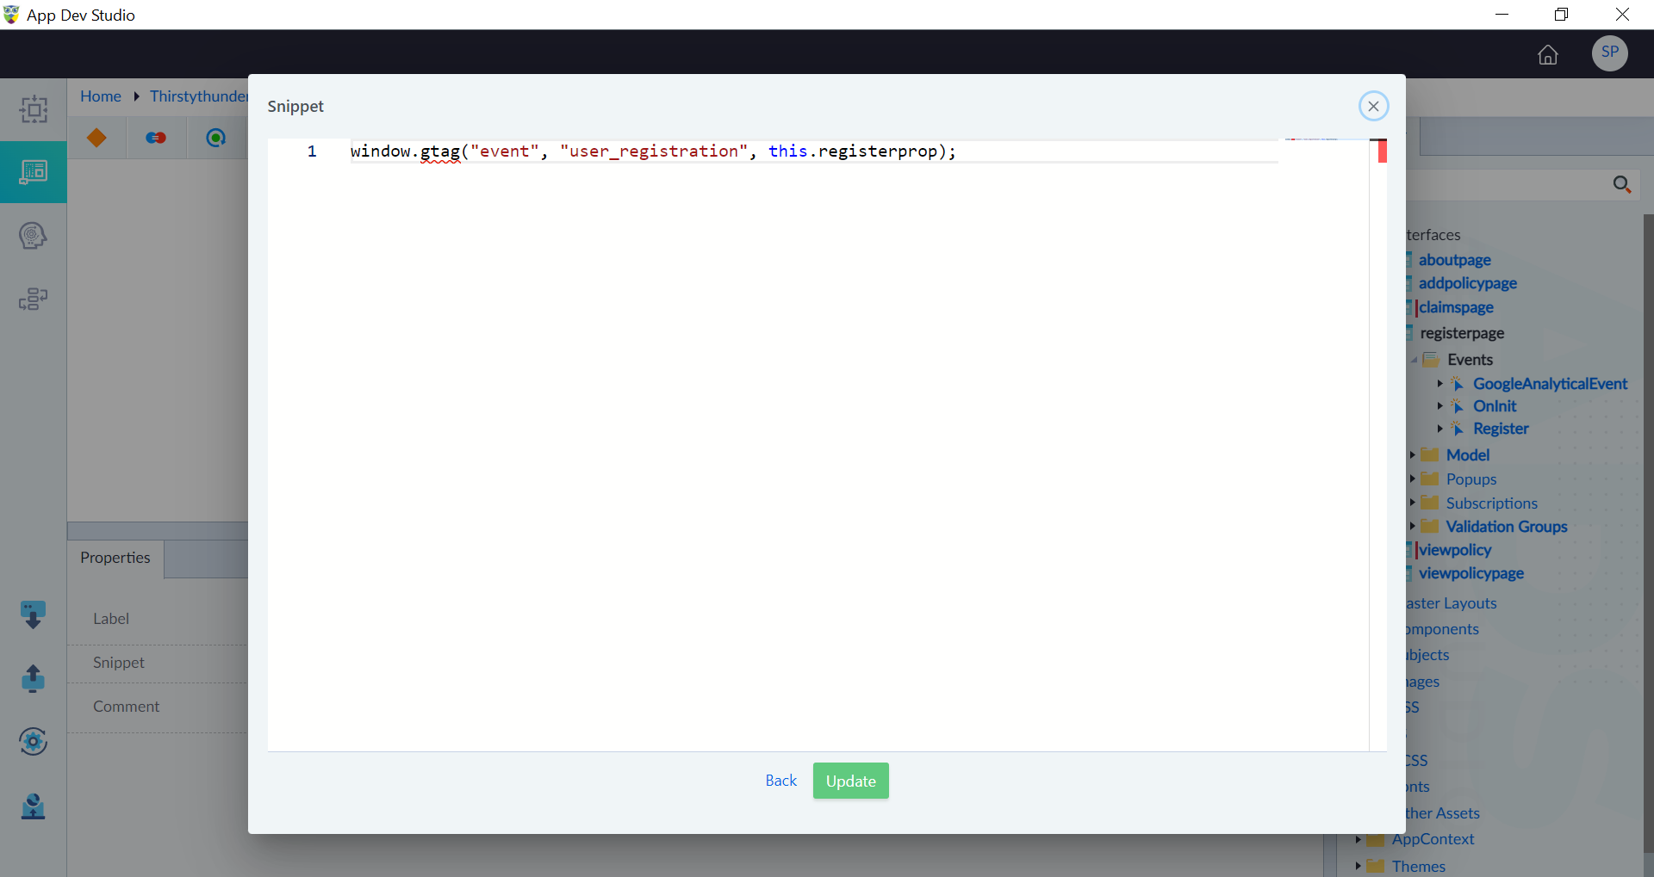Select registerpage tree item
The height and width of the screenshot is (877, 1654).
tap(1462, 333)
